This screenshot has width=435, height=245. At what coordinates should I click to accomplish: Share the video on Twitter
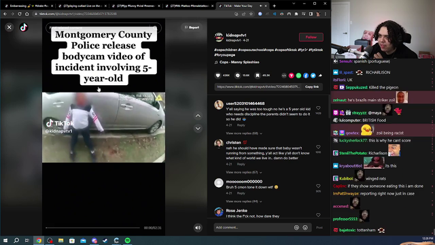(x=313, y=76)
